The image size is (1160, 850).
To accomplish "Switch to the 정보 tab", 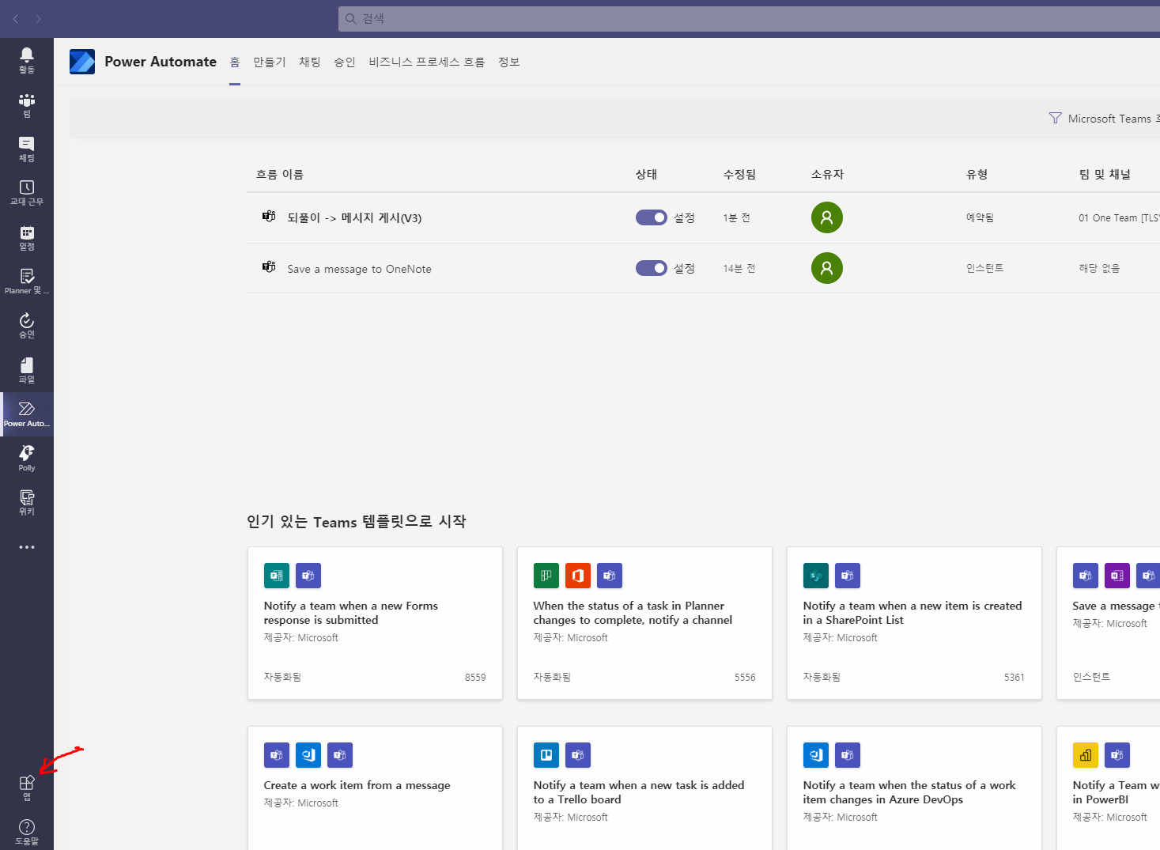I will click(x=509, y=62).
